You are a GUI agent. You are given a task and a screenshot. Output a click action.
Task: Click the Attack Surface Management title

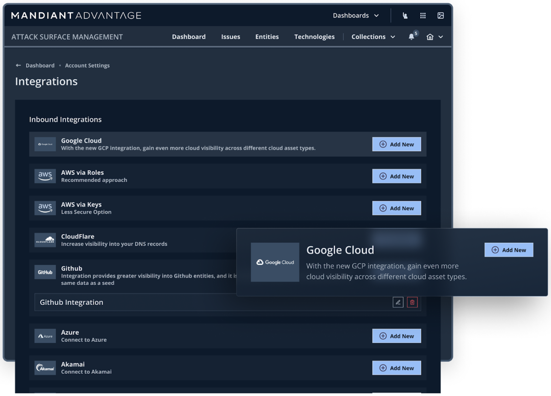(x=67, y=37)
